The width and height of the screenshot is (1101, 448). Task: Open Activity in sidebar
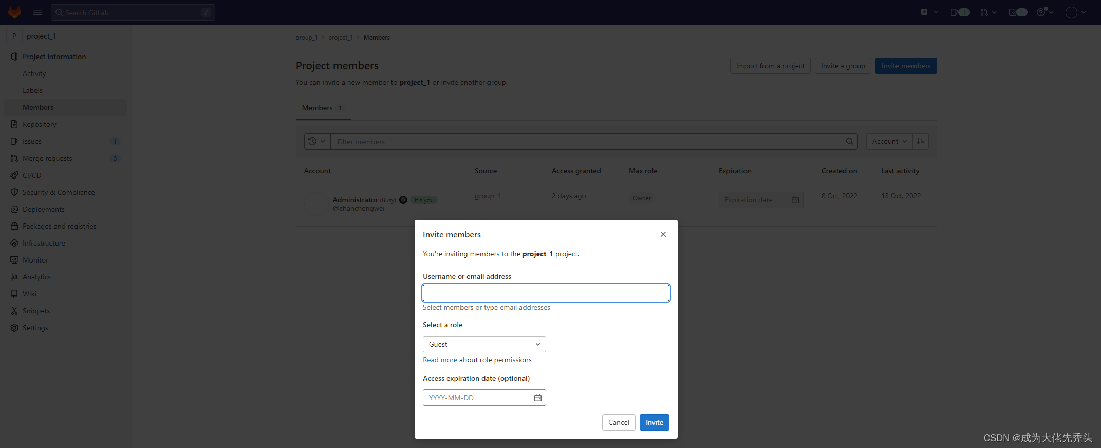[x=34, y=73]
